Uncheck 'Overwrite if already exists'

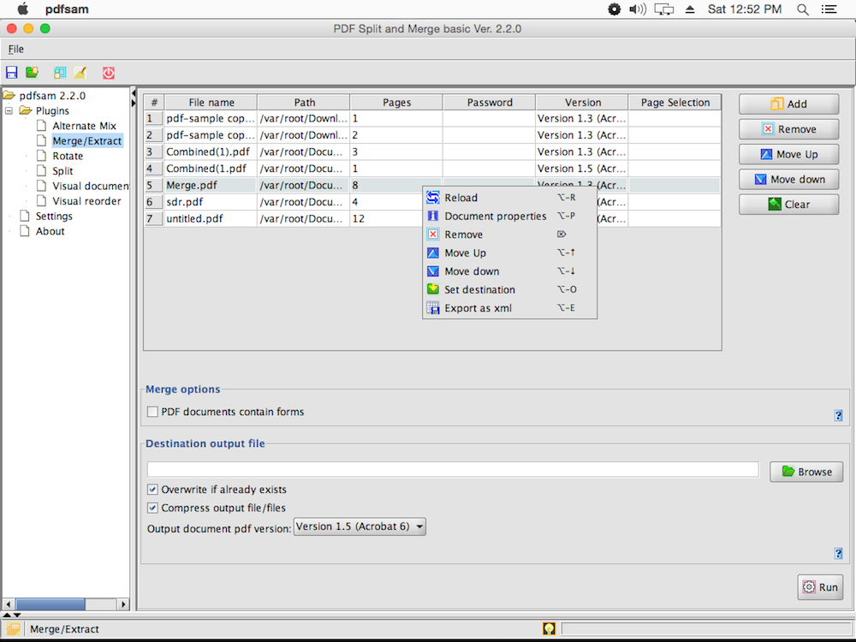pyautogui.click(x=152, y=489)
